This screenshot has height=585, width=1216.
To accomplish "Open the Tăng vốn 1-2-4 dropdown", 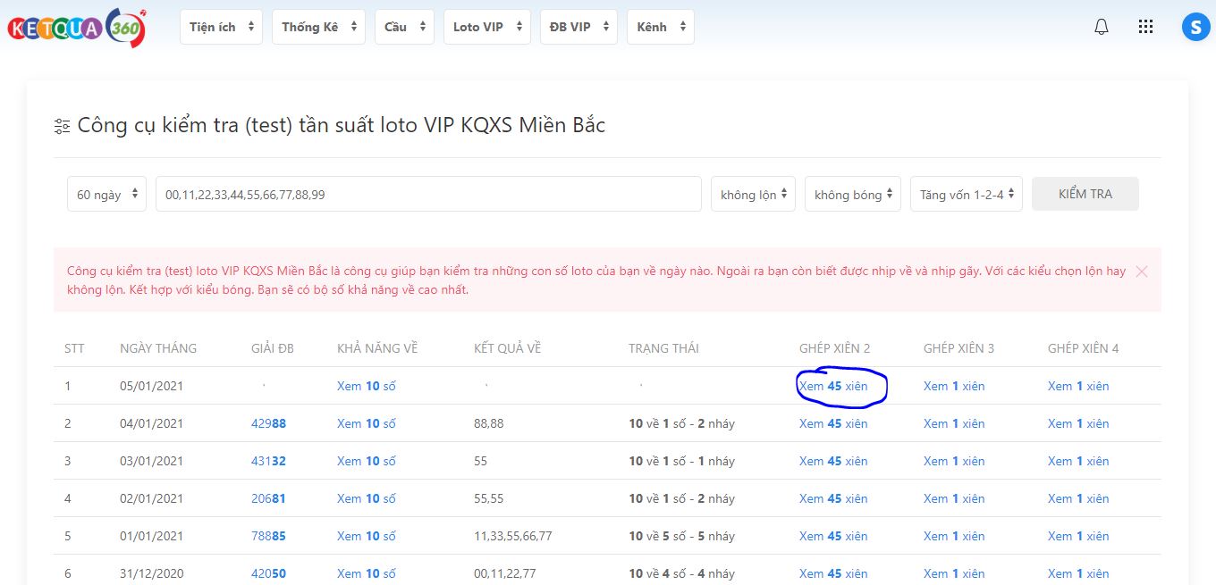I will (966, 194).
